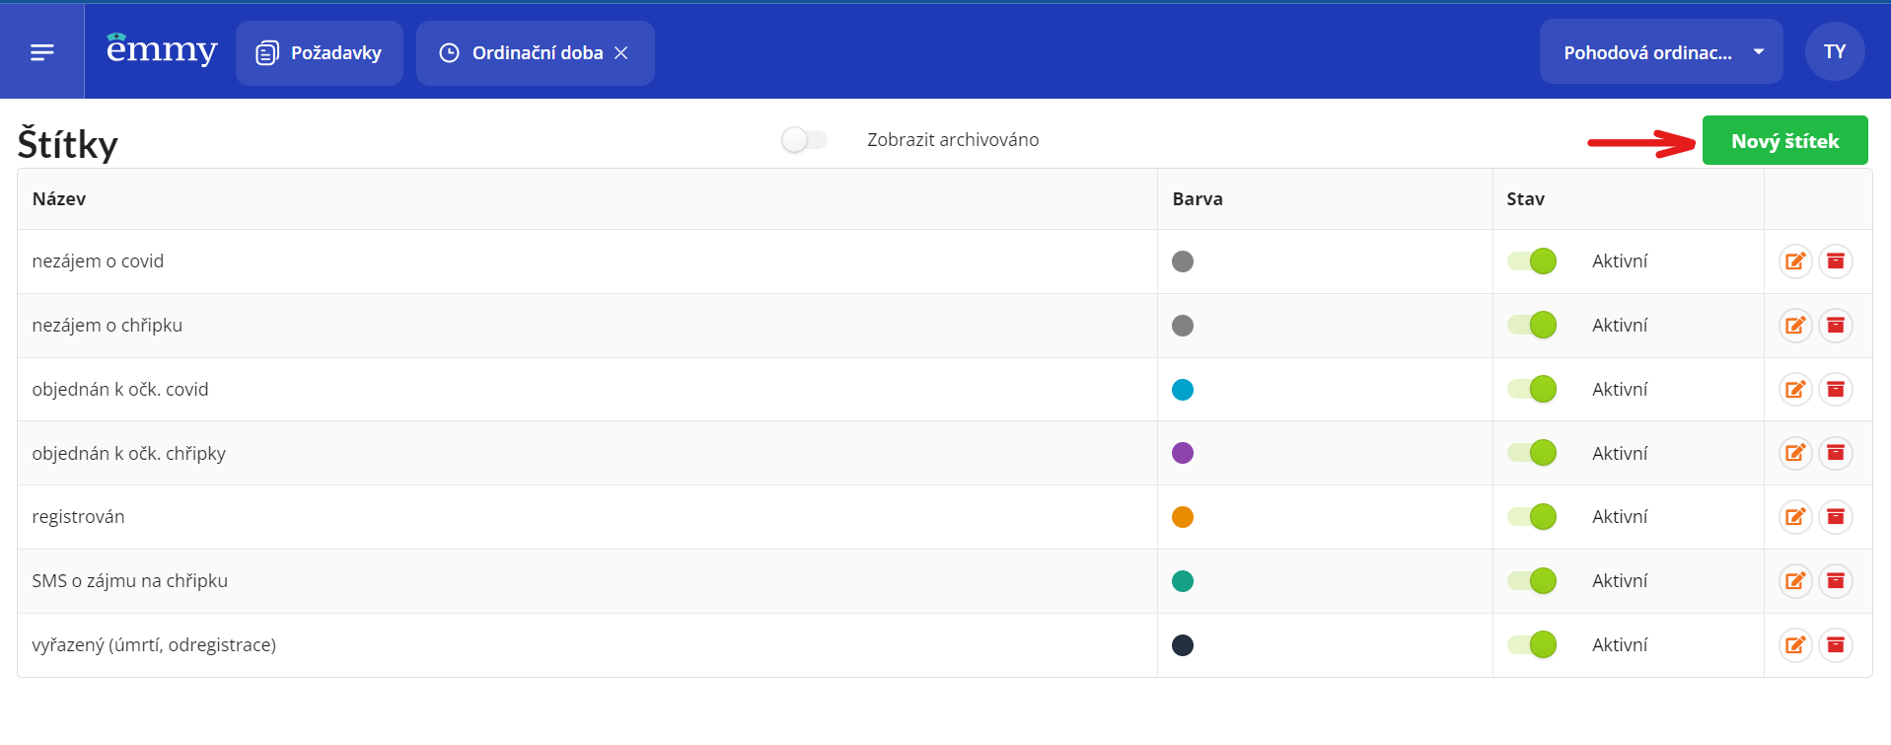Click the 'Zobrazit archivováno' label text
The height and width of the screenshot is (745, 1891).
(x=953, y=140)
